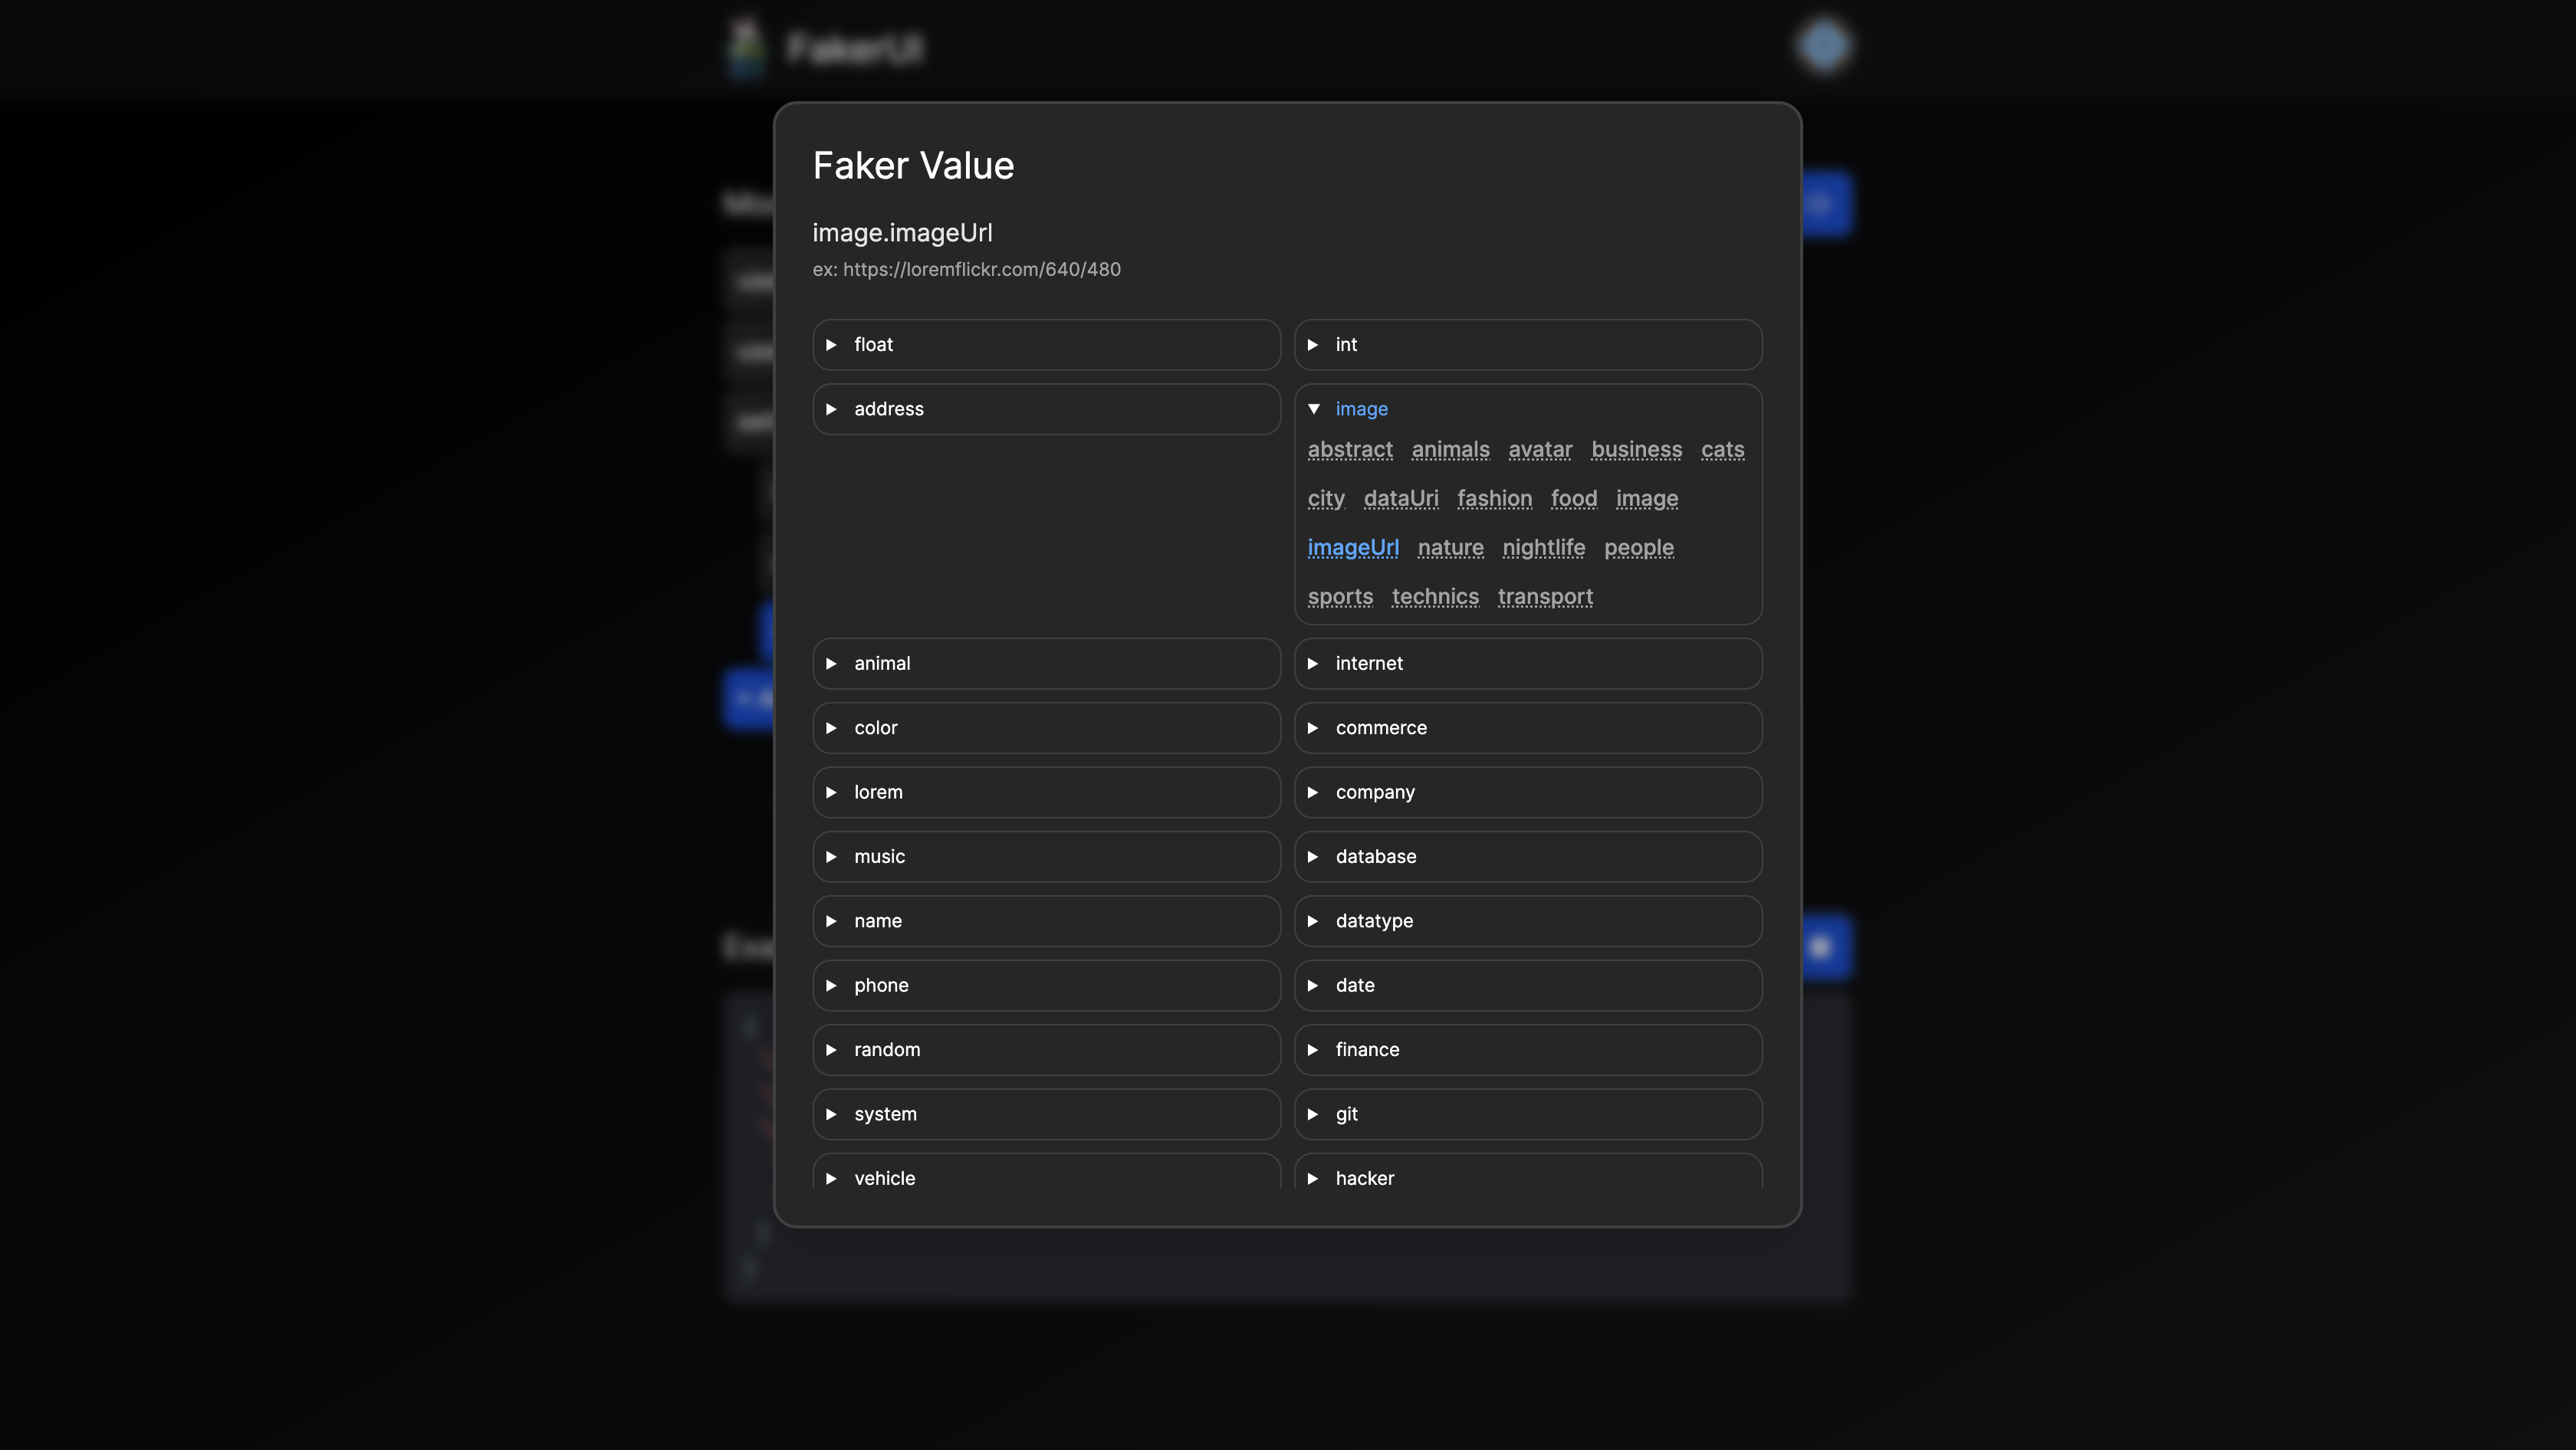2576x1450 pixels.
Task: Expand the name category
Action: pyautogui.click(x=1046, y=921)
